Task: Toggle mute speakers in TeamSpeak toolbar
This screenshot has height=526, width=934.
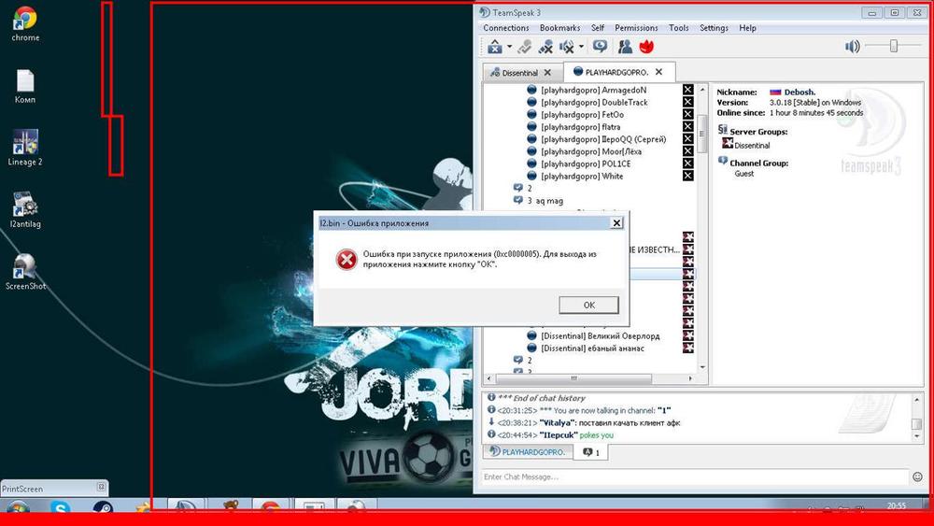Action: coord(566,47)
